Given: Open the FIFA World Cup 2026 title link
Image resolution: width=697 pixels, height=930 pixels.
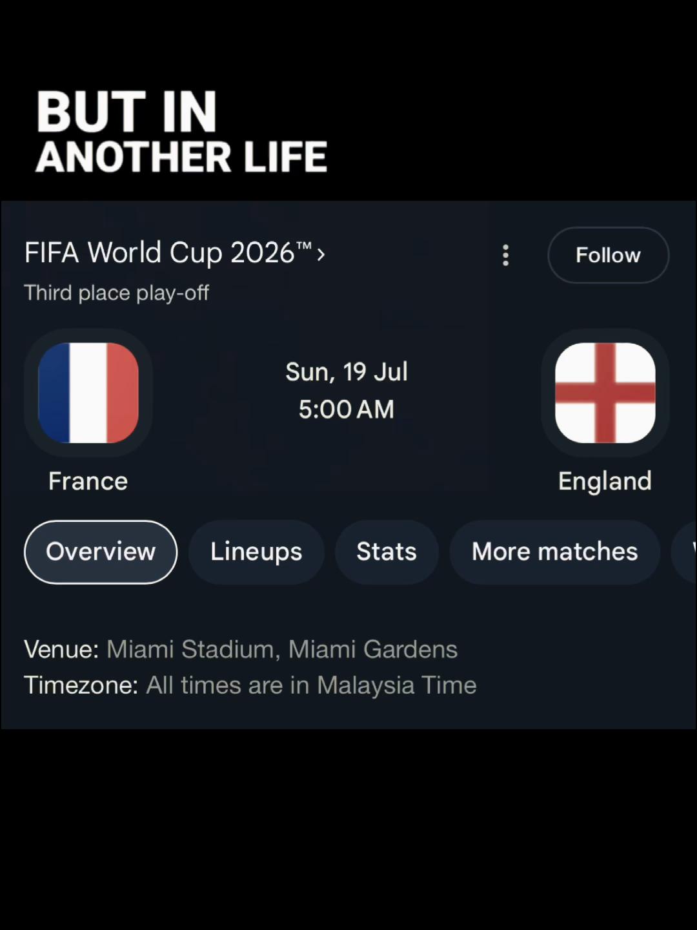Looking at the screenshot, I should 168,253.
